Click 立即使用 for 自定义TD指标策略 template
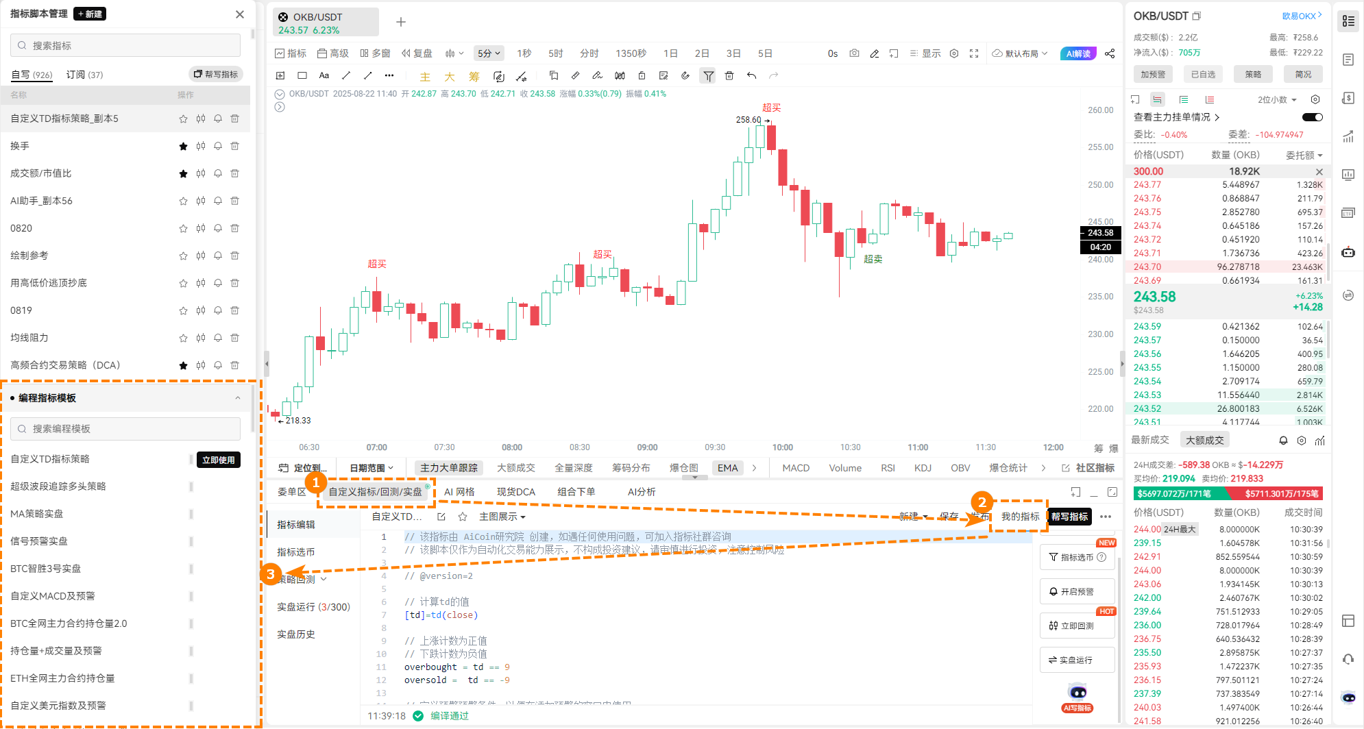This screenshot has height=729, width=1364. click(219, 460)
